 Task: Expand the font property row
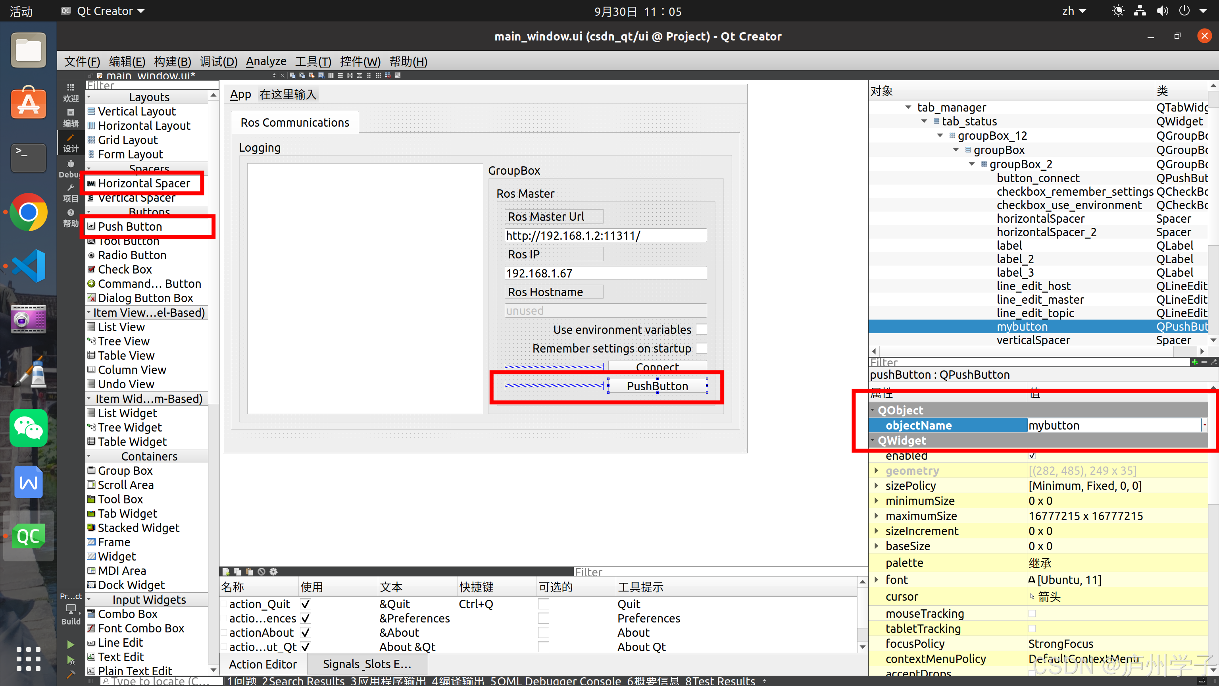(x=876, y=580)
